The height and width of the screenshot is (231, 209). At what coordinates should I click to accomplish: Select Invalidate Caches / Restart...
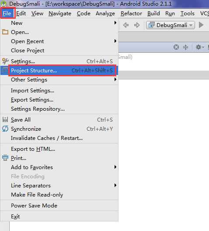59,138
